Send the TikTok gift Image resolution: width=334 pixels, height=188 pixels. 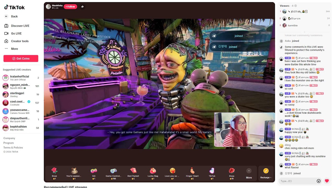[212, 174]
